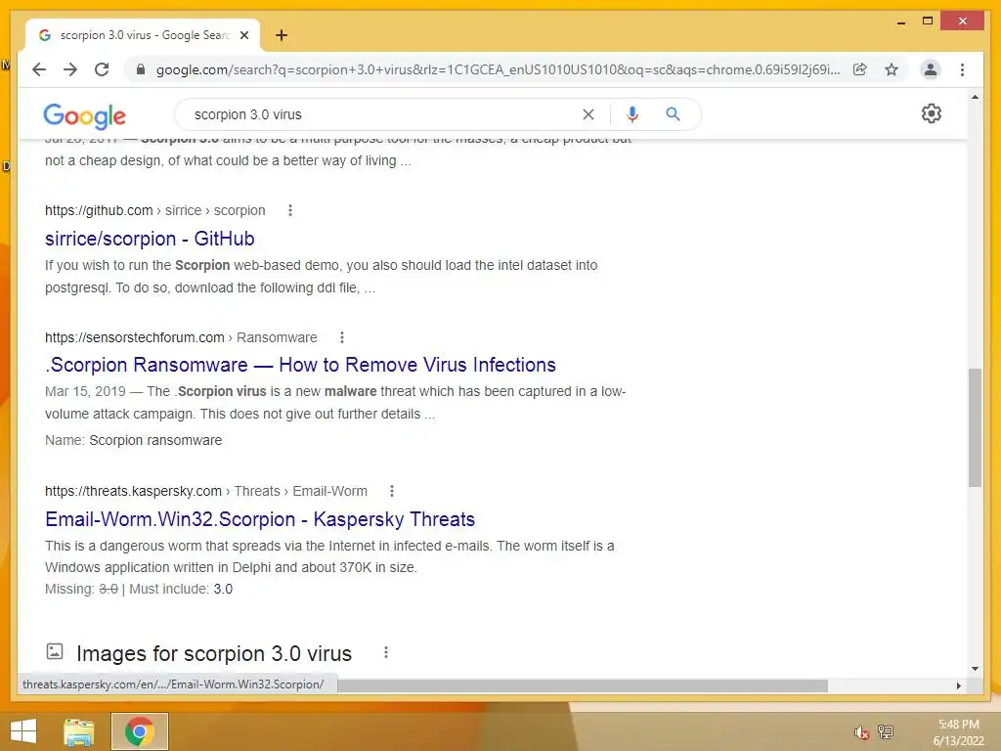1001x751 pixels.
Task: Click the threats.kaspersky.com breadcrumb URL
Action: (205, 491)
